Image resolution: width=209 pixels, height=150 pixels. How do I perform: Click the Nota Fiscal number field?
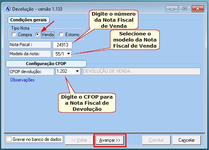tap(62, 45)
